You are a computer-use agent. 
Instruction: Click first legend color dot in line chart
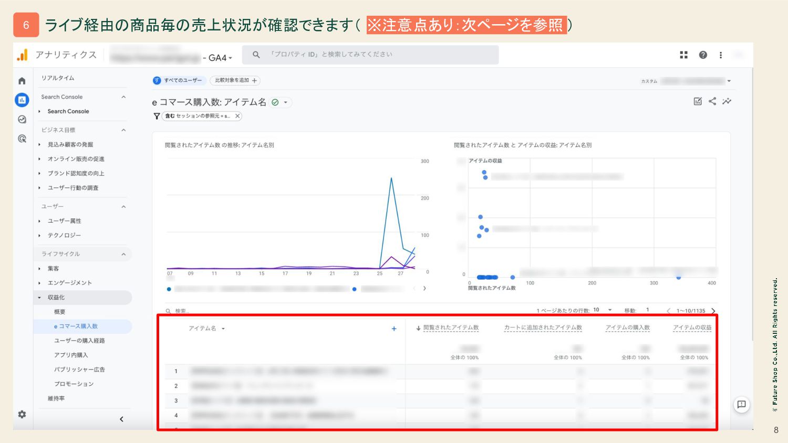coord(169,289)
